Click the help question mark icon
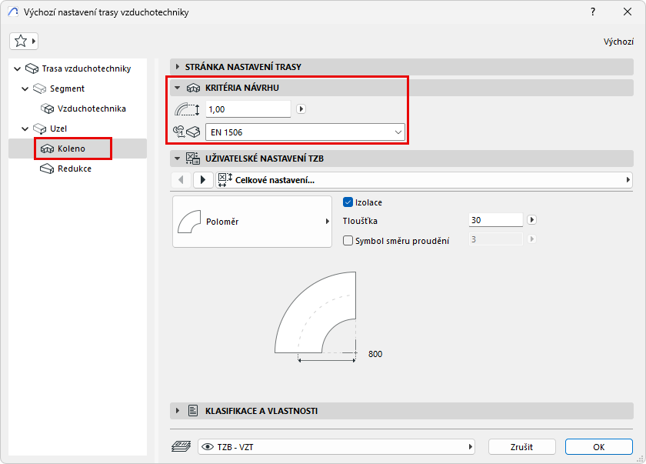 [593, 12]
